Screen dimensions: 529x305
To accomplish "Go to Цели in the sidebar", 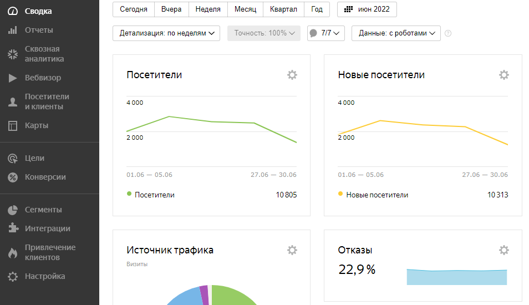I will click(x=34, y=158).
